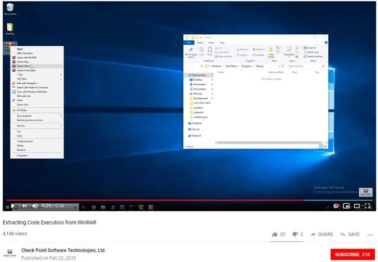The width and height of the screenshot is (378, 262).
Task: Open This PC in Explorer sidebar
Action: [x=194, y=129]
